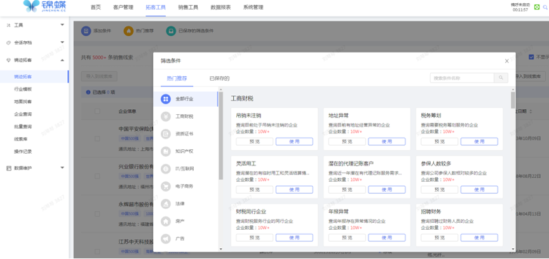Tick the checkbox for 兴业银行 row
The height and width of the screenshot is (259, 549).
point(97,176)
